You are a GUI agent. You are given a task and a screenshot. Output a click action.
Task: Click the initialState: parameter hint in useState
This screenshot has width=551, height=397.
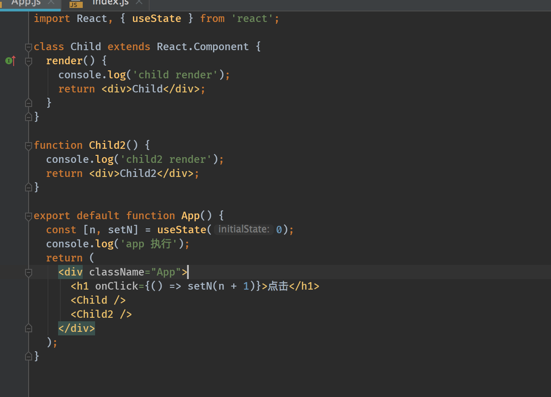[x=244, y=229]
